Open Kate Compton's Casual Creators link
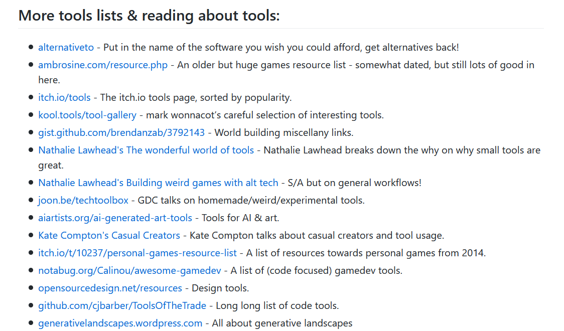 coord(109,236)
